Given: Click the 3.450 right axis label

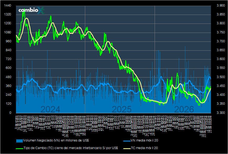Looking at the screenshot, I should point(221,86).
